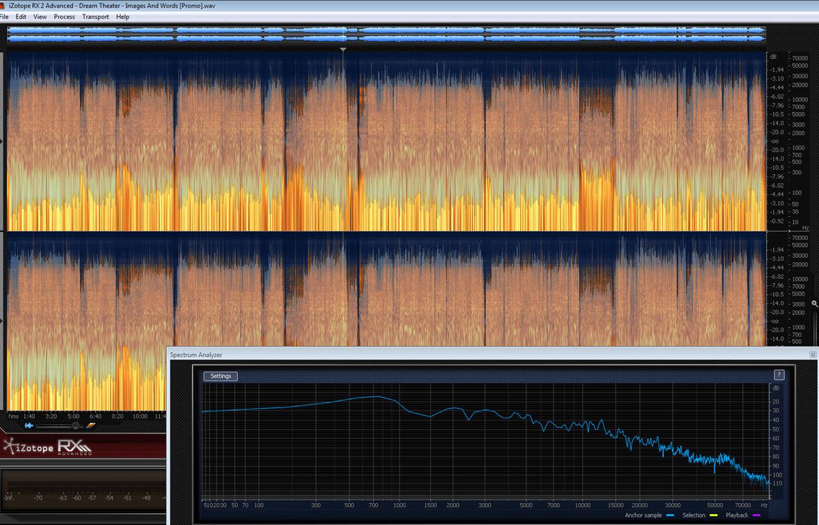Click the -70 label on level meter
The image size is (819, 525).
coord(38,498)
